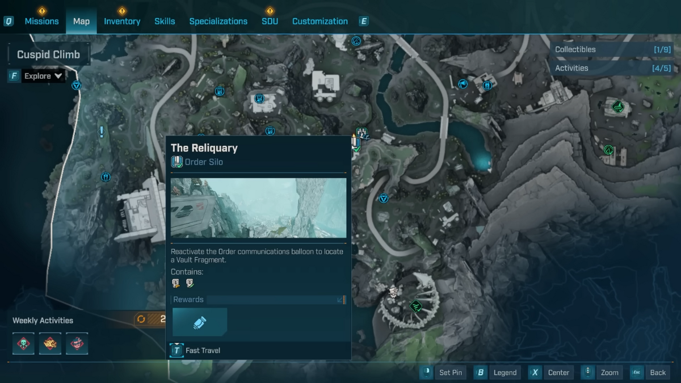This screenshot has height=383, width=681.
Task: Select the exclamation mission marker on the map
Action: [x=102, y=132]
